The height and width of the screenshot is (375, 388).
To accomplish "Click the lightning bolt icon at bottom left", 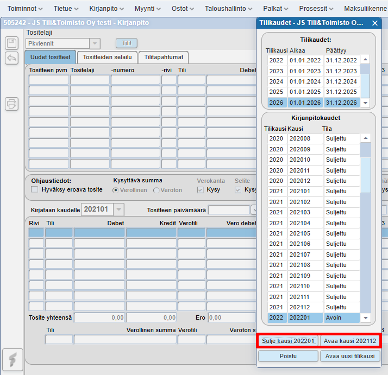I will click(12, 359).
